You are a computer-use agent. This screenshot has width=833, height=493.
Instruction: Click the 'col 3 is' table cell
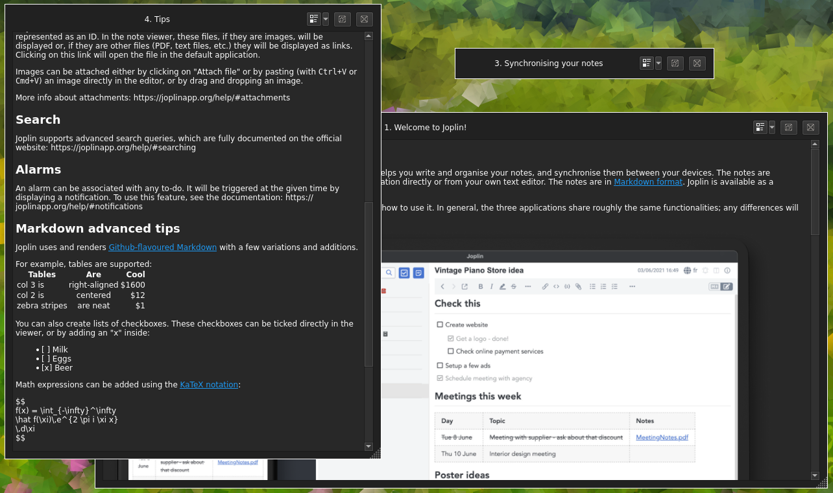point(30,285)
